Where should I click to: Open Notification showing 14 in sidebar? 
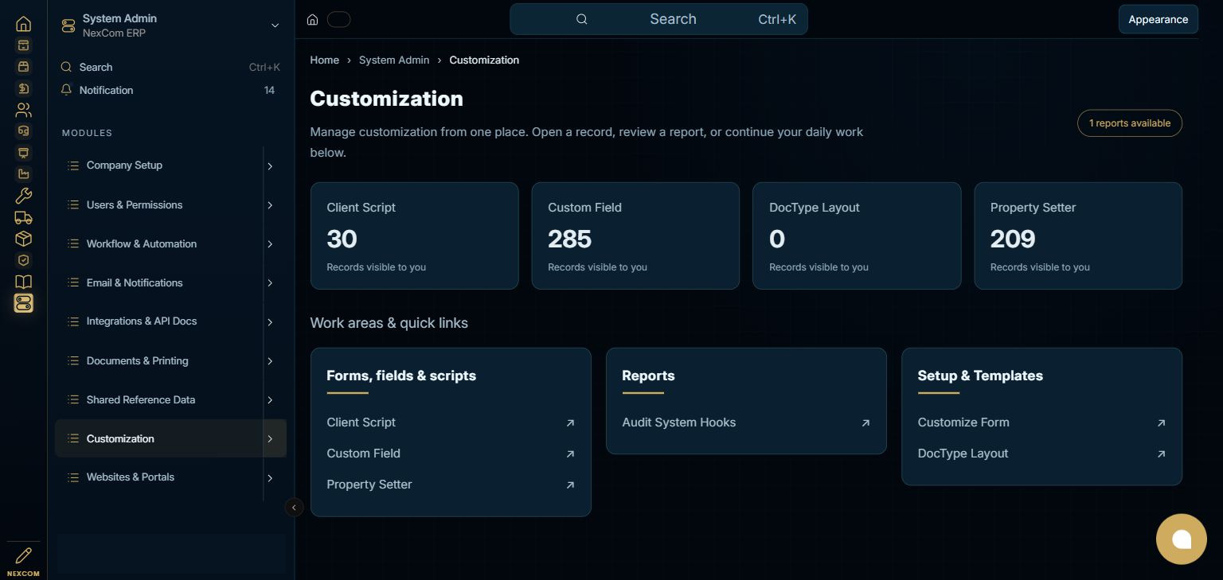pos(170,91)
